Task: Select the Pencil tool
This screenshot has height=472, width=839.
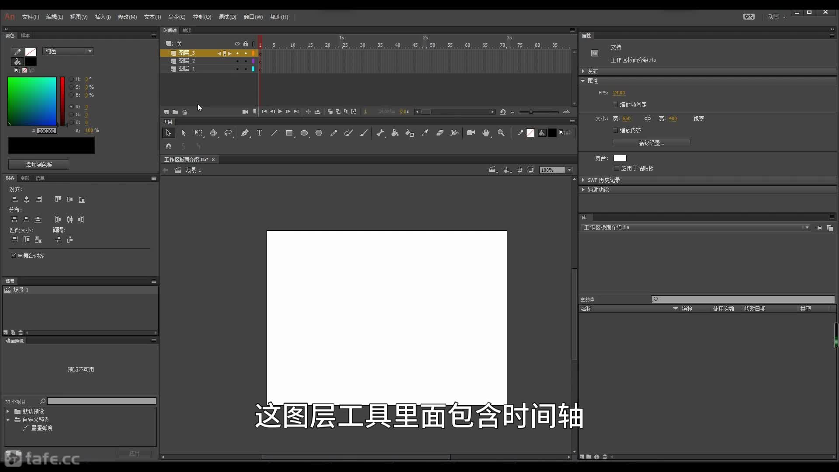Action: (x=334, y=133)
